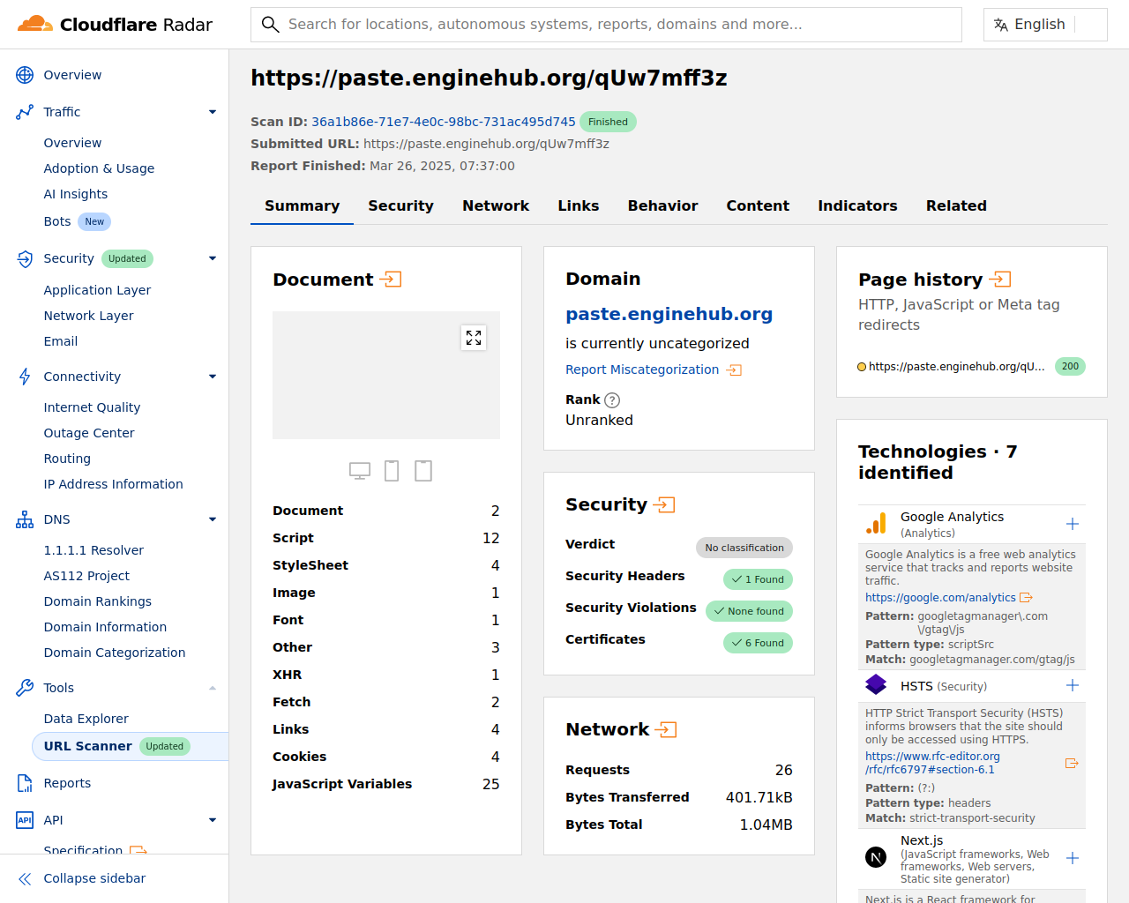Open Security section via arrow icon

pyautogui.click(x=665, y=505)
